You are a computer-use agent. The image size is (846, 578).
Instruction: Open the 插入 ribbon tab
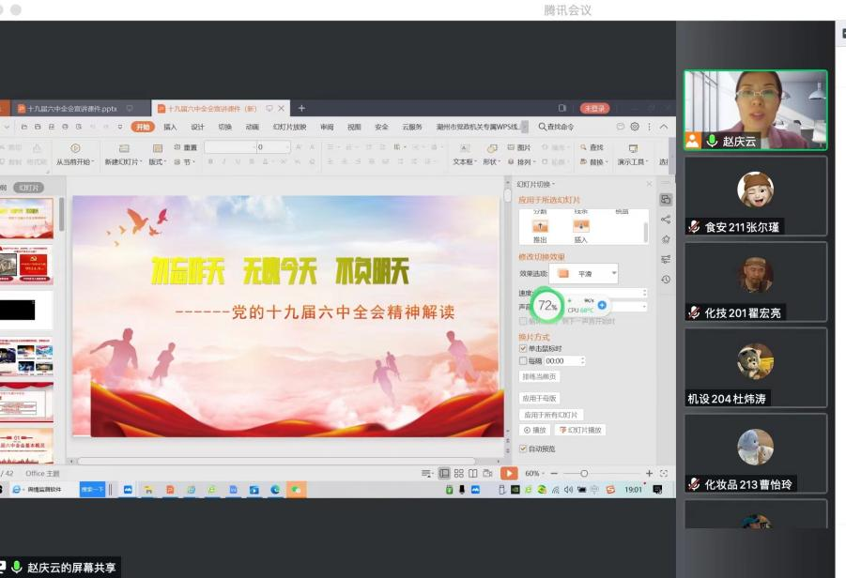click(170, 127)
